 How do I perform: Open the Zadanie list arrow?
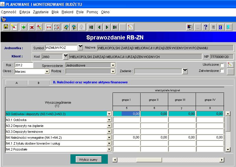pos(185,71)
